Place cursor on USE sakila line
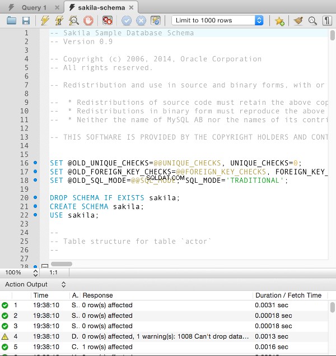This screenshot has height=356, width=336. 74,215
